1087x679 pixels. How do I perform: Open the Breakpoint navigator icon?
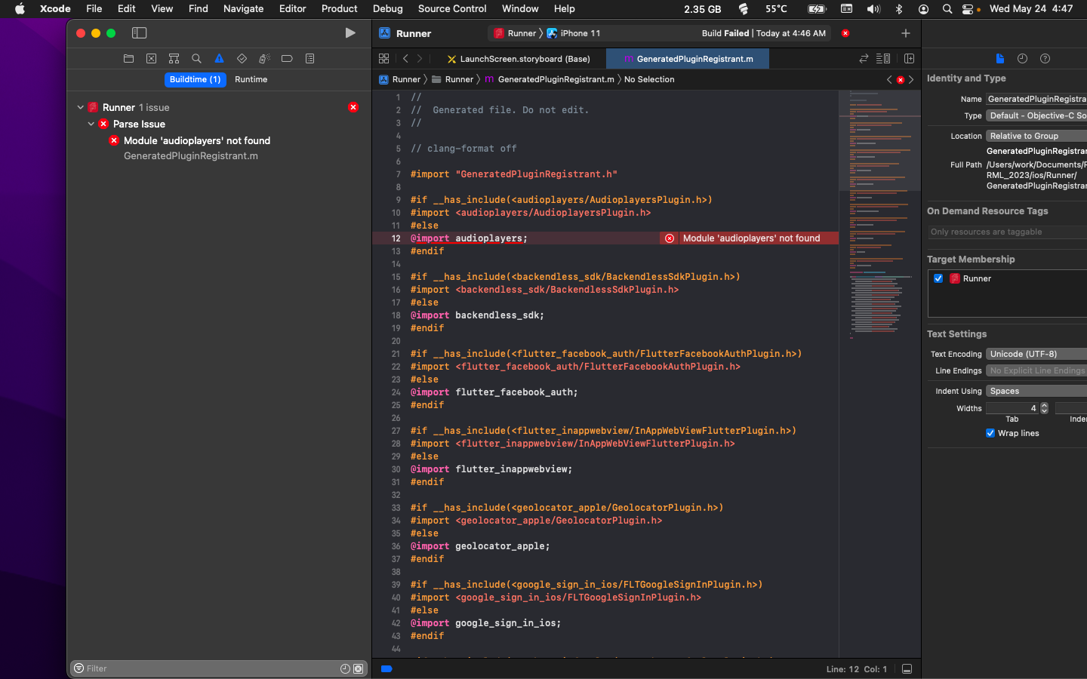coord(287,59)
